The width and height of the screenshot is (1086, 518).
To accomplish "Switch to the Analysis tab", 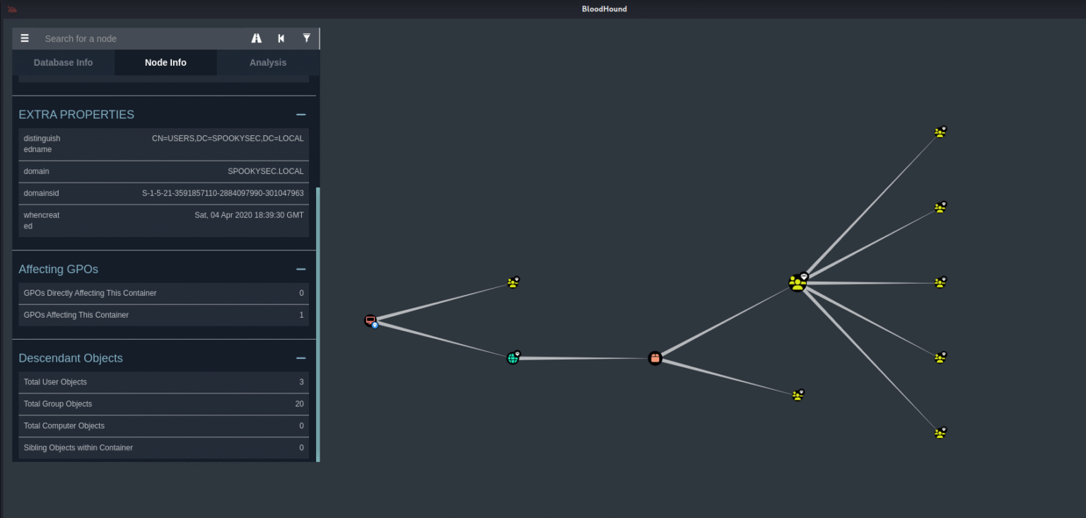I will tap(267, 62).
